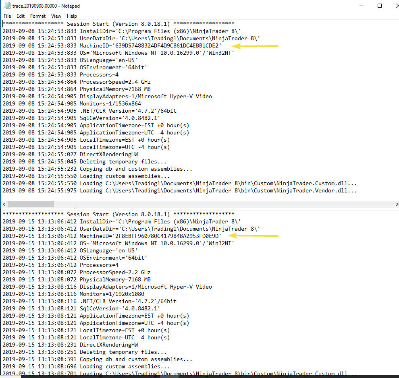Click the 15:24:55:027 DirectXRenderingHW line
The image size is (399, 378).
(x=70, y=154)
